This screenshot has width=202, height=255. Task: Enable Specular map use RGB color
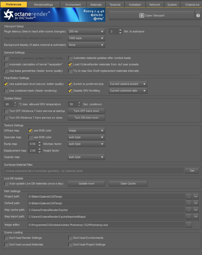[x=30, y=137]
